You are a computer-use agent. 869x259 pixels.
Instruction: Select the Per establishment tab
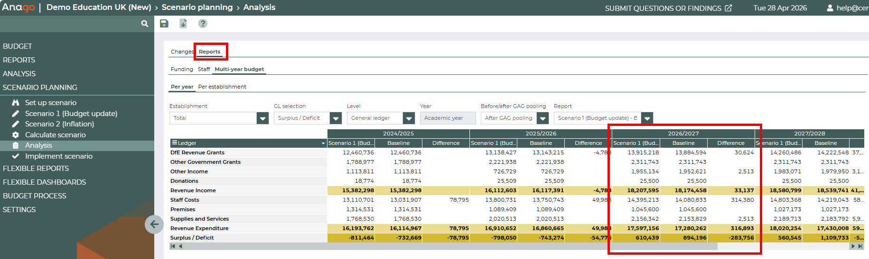point(222,87)
